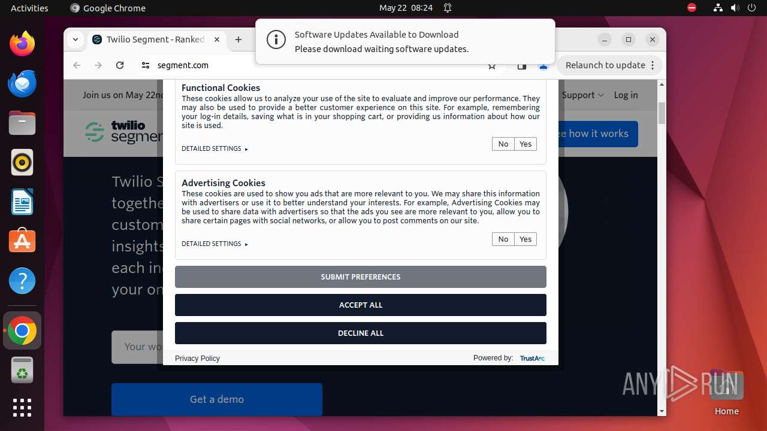Open the volume tray icon

tap(735, 8)
